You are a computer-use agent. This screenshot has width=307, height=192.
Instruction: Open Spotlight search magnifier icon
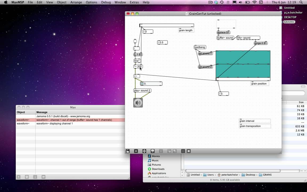click(x=301, y=2)
